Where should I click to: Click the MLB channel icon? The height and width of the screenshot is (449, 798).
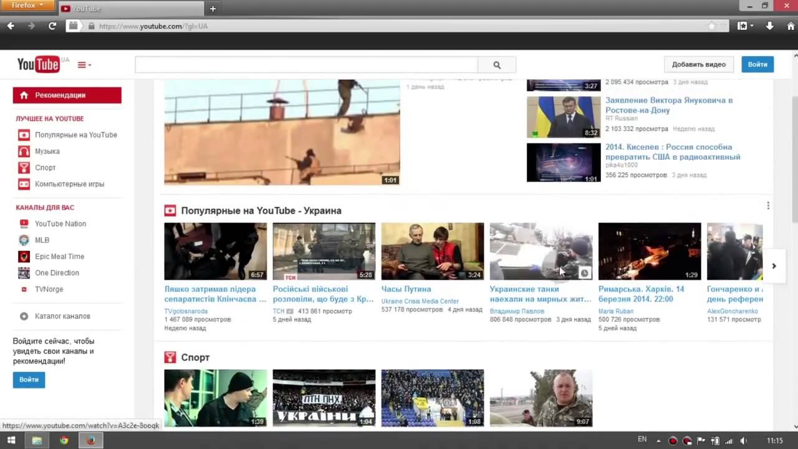pos(24,240)
